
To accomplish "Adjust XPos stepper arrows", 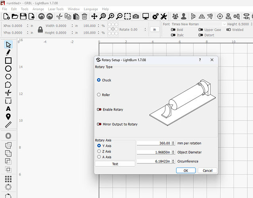I will pyautogui.click(x=28, y=26).
